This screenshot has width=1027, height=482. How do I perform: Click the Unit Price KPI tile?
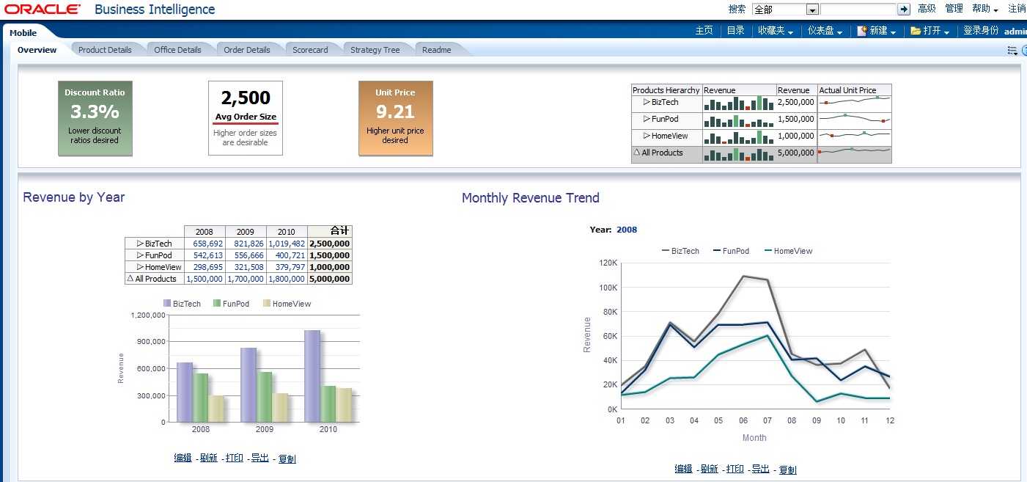click(x=395, y=118)
